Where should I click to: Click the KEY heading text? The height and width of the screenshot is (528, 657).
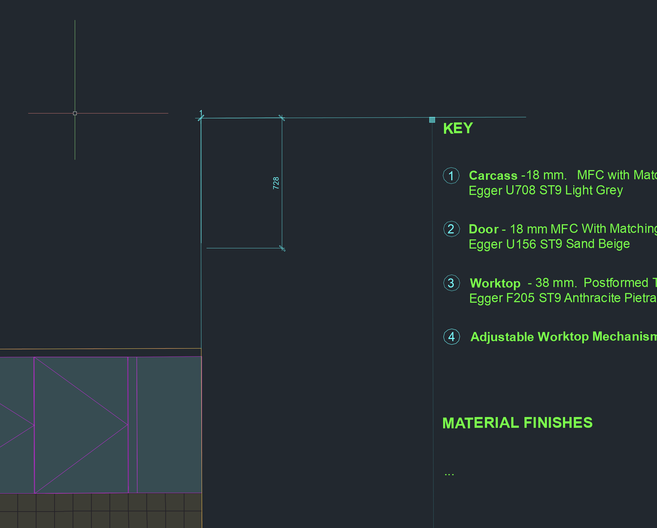(458, 128)
